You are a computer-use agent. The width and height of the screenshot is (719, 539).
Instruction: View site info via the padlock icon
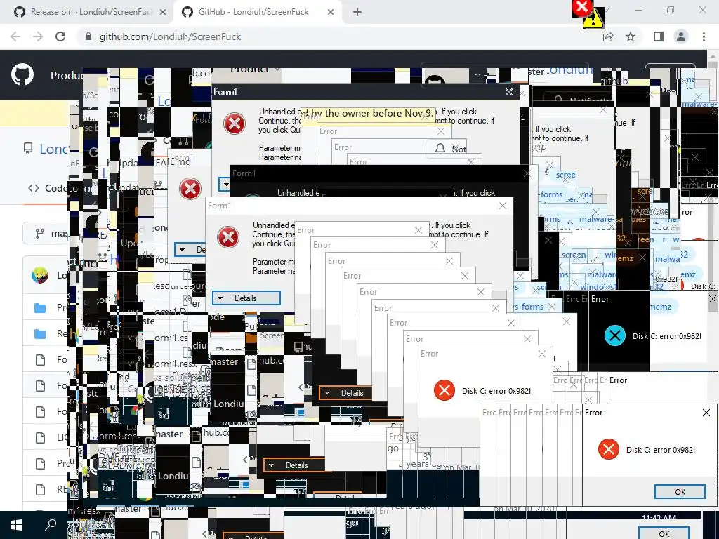(x=88, y=36)
